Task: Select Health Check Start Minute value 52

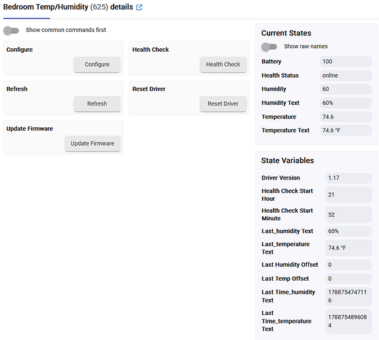Action: (x=348, y=214)
